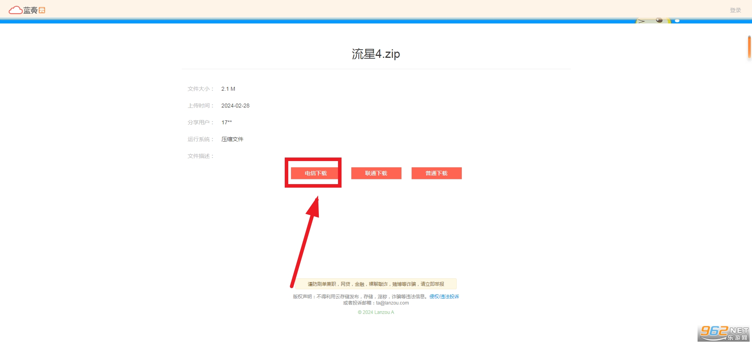Click the orange page scrollbar thumb

(749, 47)
